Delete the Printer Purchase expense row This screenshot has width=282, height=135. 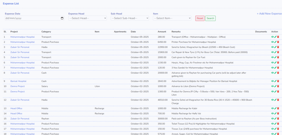tap(278, 42)
